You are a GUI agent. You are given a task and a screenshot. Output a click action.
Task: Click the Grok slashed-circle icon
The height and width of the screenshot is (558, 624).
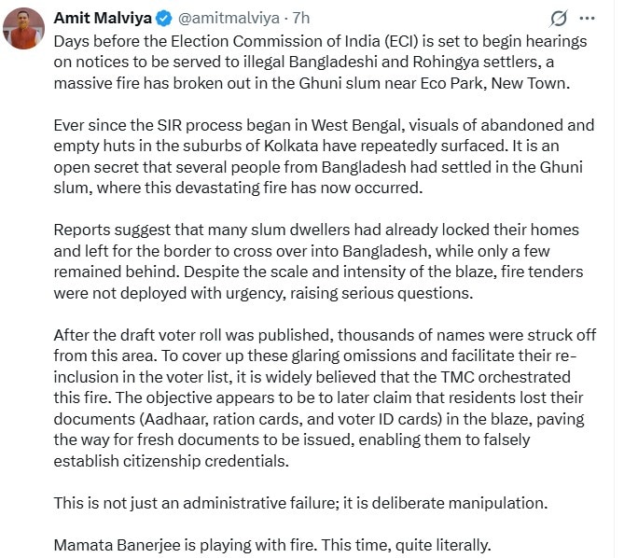(x=560, y=19)
